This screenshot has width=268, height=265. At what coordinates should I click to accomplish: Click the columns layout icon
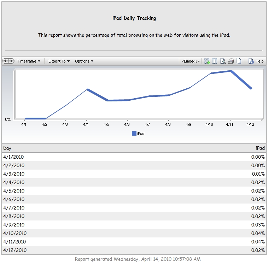215,61
